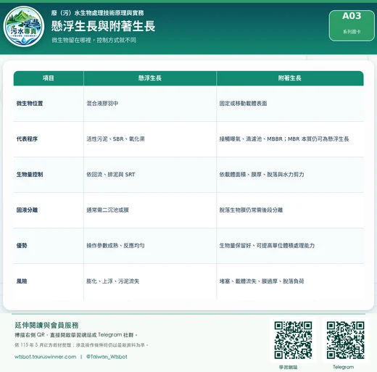Open the @Taiwan_Wtsbot Telegram handle
The width and height of the screenshot is (377, 372).
tap(107, 357)
